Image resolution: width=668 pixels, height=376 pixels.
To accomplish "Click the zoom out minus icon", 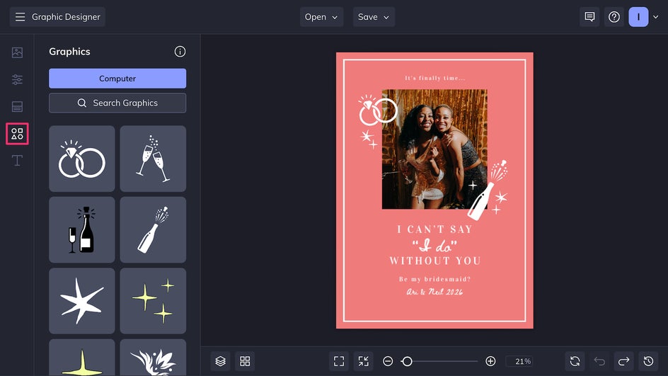I will pos(388,361).
